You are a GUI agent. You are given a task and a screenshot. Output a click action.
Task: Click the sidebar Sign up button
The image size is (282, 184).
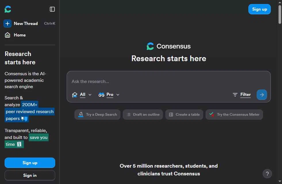point(30,163)
